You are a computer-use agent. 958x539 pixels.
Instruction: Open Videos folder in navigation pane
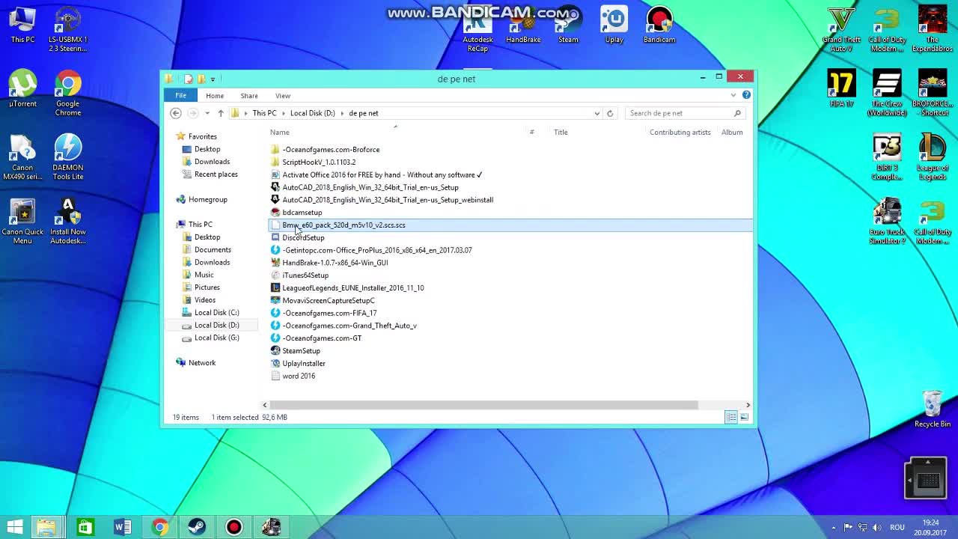[204, 300]
